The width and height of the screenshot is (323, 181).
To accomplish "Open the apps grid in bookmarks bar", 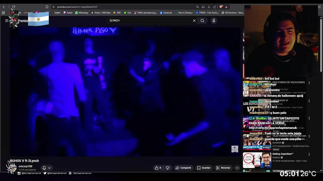I will coord(3,13).
